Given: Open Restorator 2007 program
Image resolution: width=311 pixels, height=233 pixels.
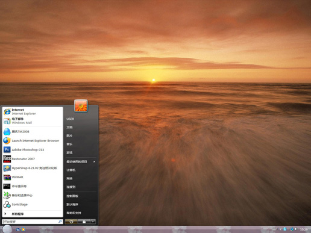Looking at the screenshot, I should (33, 159).
